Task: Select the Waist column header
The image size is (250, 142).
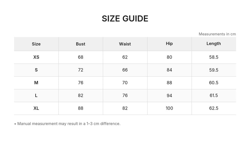Action: pyautogui.click(x=125, y=44)
